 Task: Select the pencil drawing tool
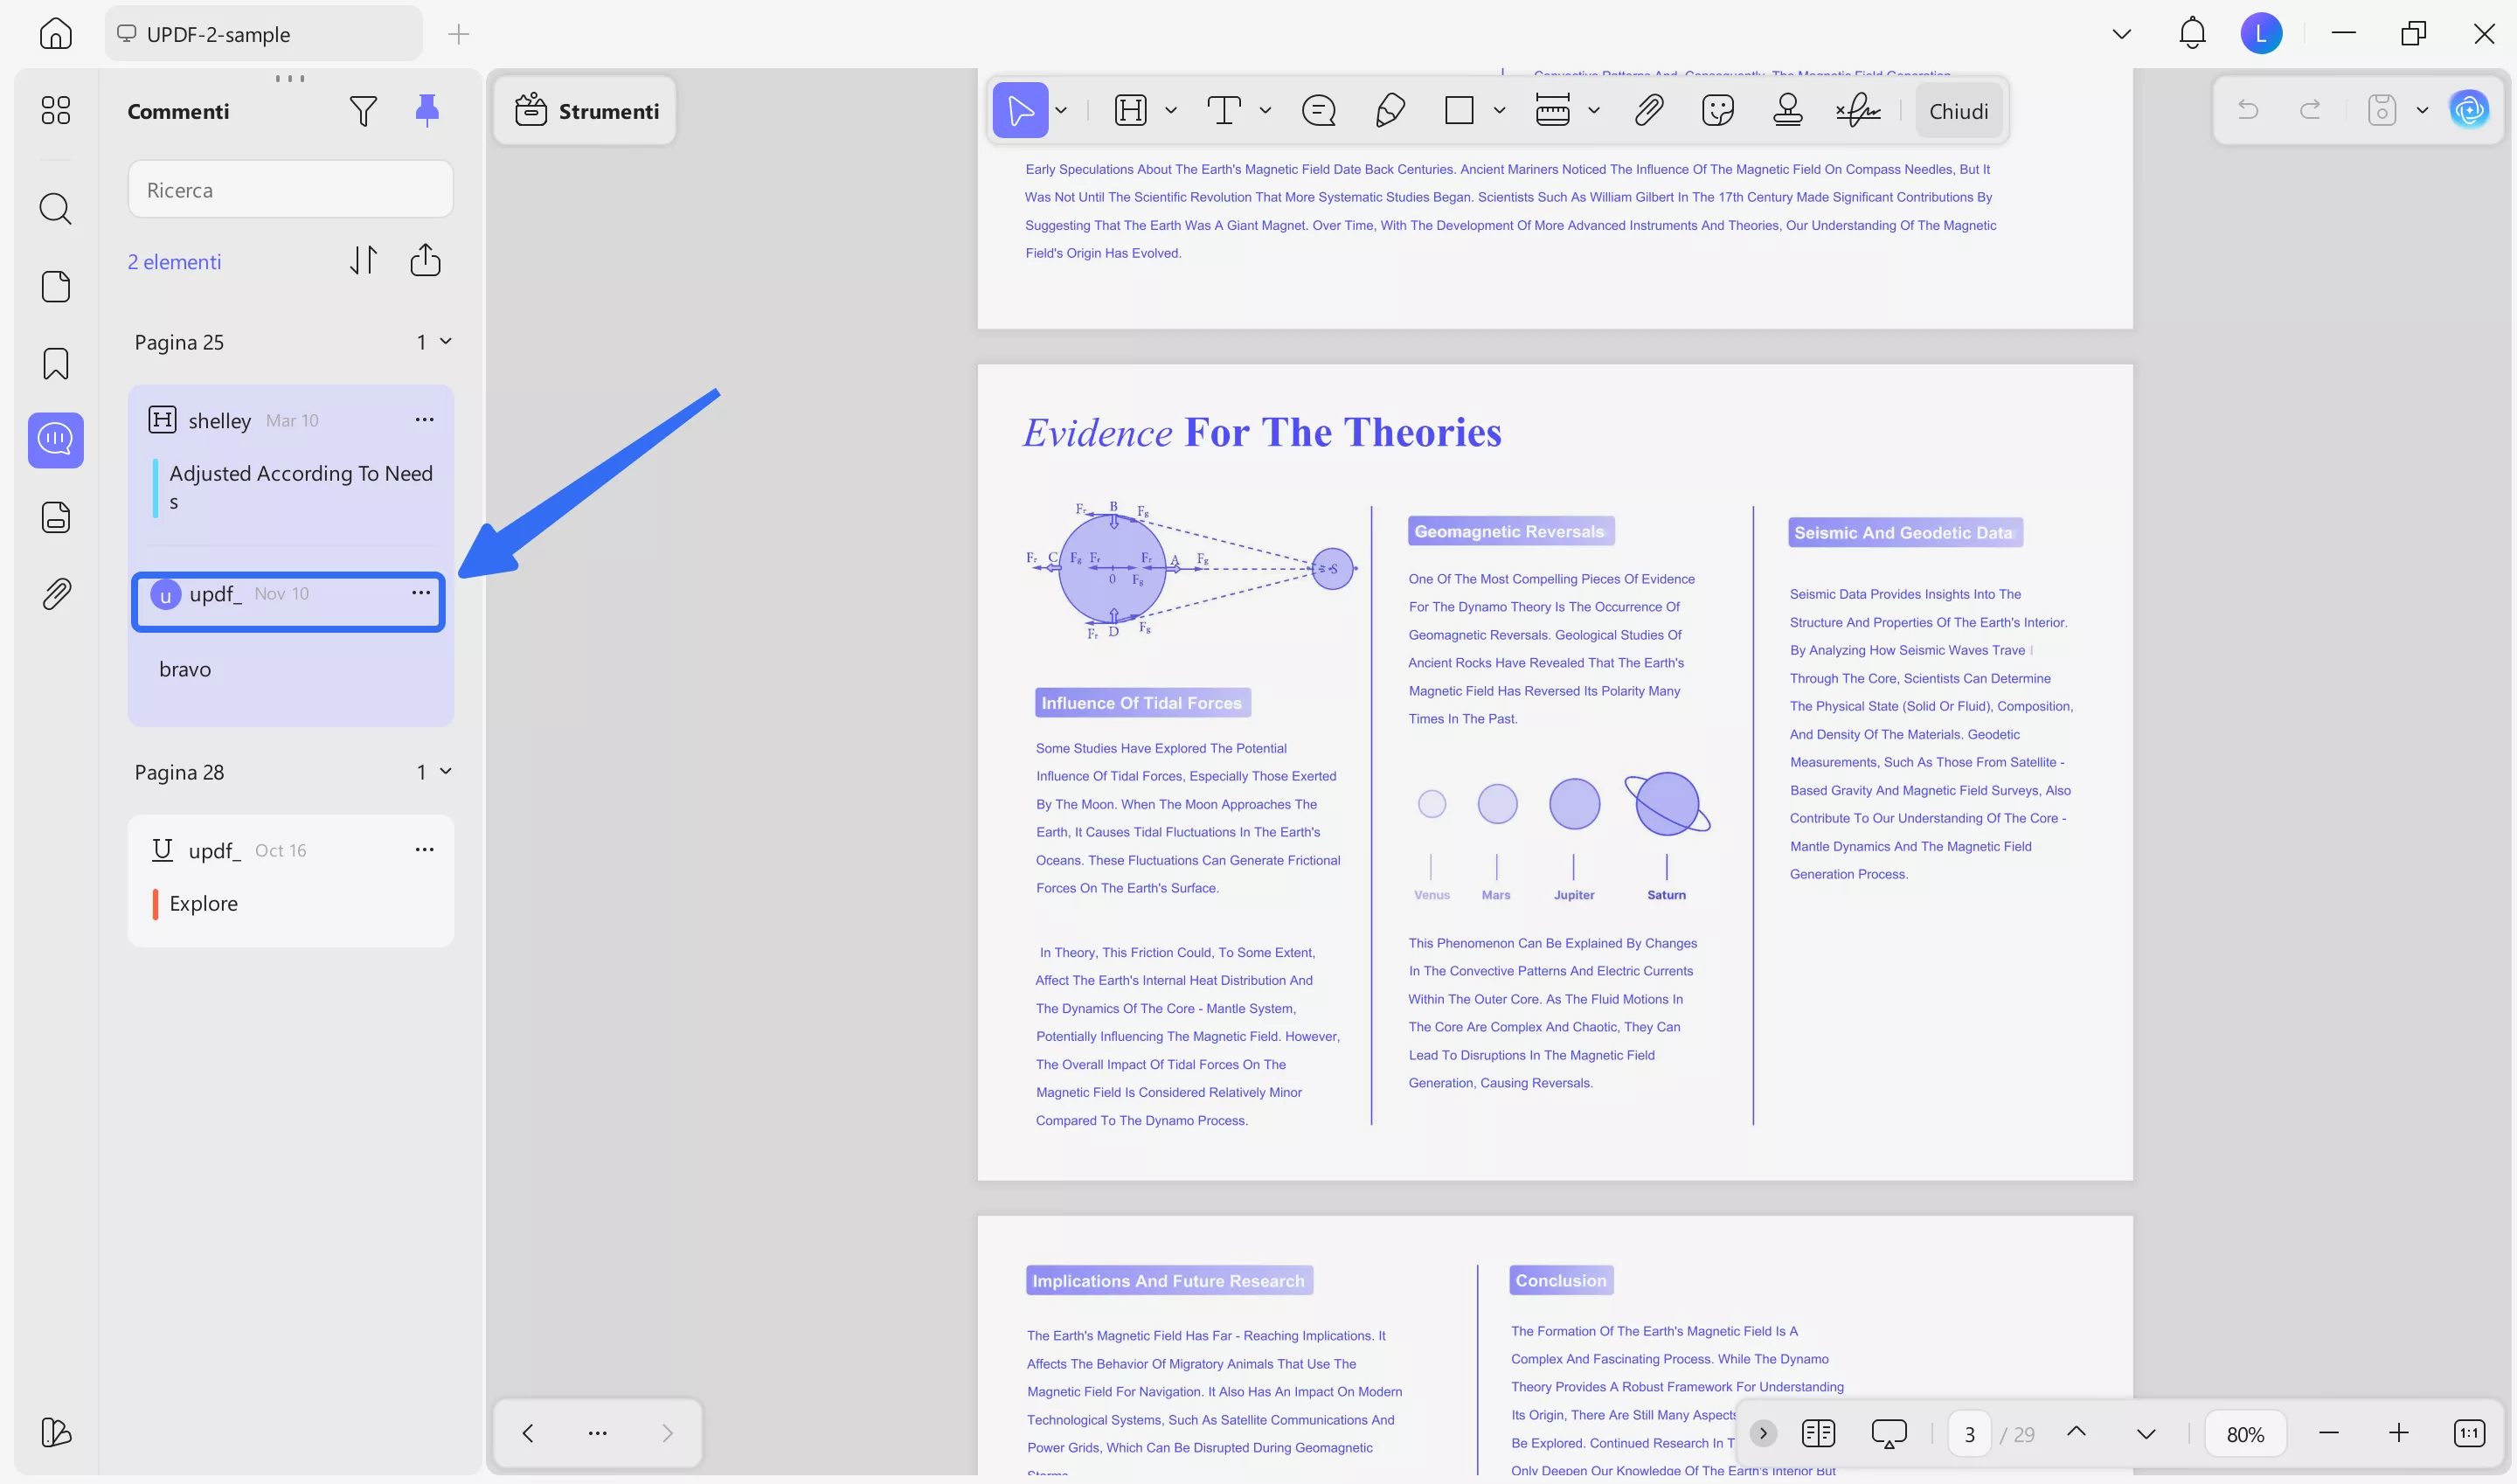tap(1390, 110)
